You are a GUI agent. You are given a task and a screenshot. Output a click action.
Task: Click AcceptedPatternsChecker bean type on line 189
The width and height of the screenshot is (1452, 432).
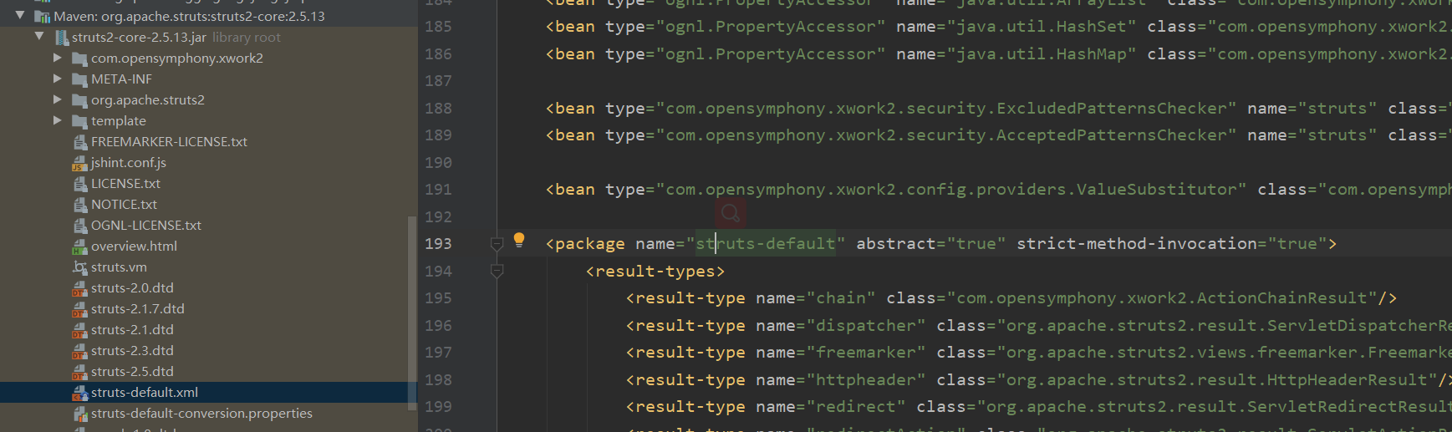[x=946, y=135]
